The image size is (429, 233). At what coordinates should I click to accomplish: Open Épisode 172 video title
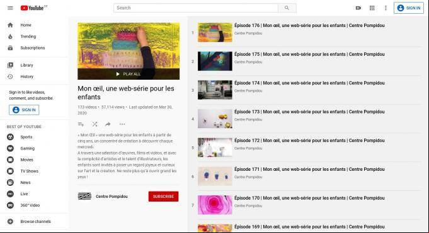pyautogui.click(x=309, y=141)
